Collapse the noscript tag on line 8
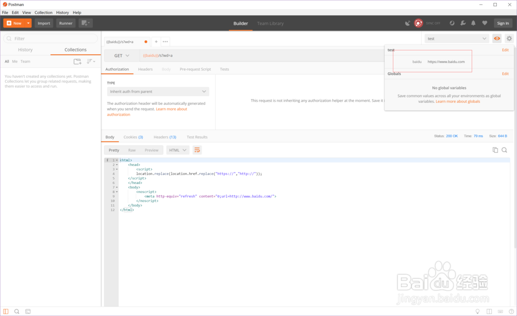The width and height of the screenshot is (517, 316). point(117,192)
